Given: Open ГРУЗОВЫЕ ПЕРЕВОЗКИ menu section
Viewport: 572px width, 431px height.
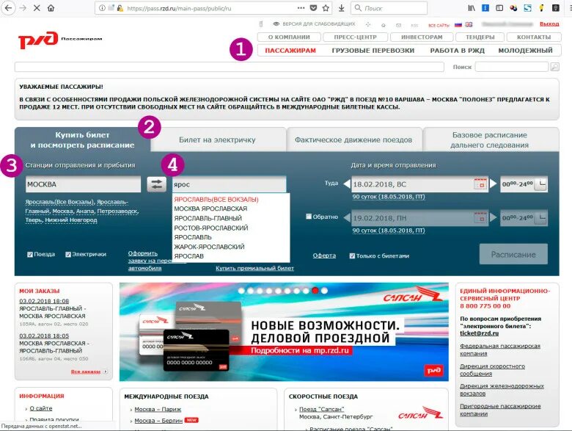Looking at the screenshot, I should [x=373, y=51].
